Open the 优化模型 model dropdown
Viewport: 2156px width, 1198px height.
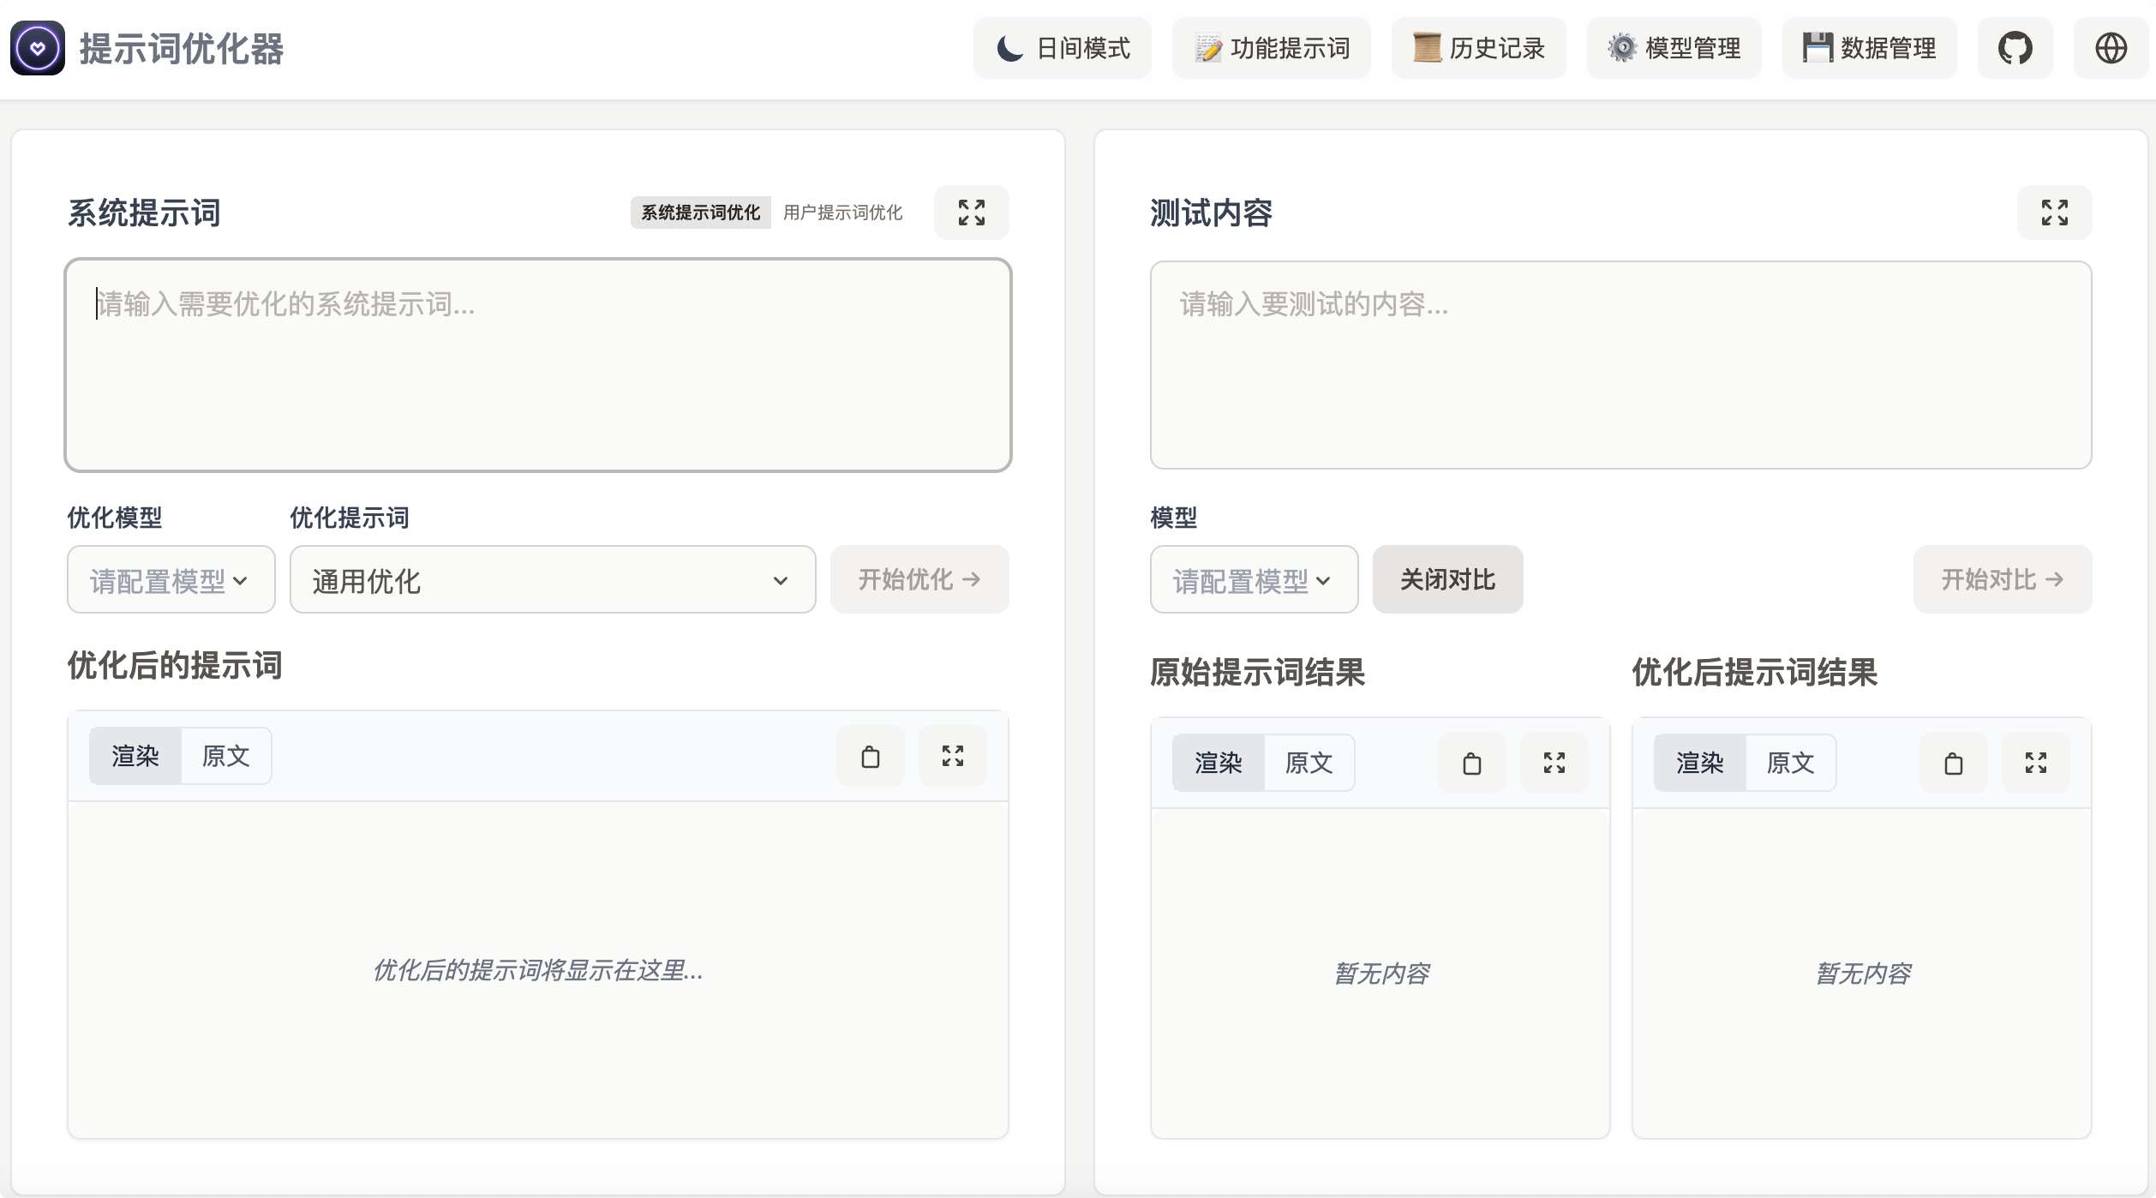(x=171, y=580)
